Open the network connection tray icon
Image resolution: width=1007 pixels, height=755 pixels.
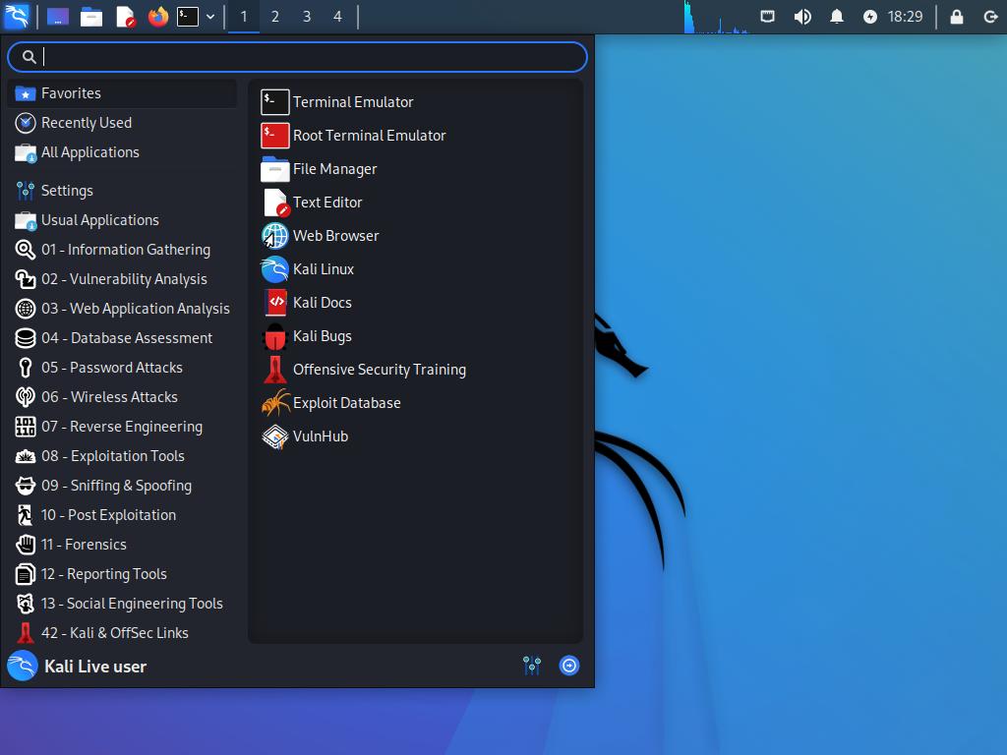tap(767, 16)
